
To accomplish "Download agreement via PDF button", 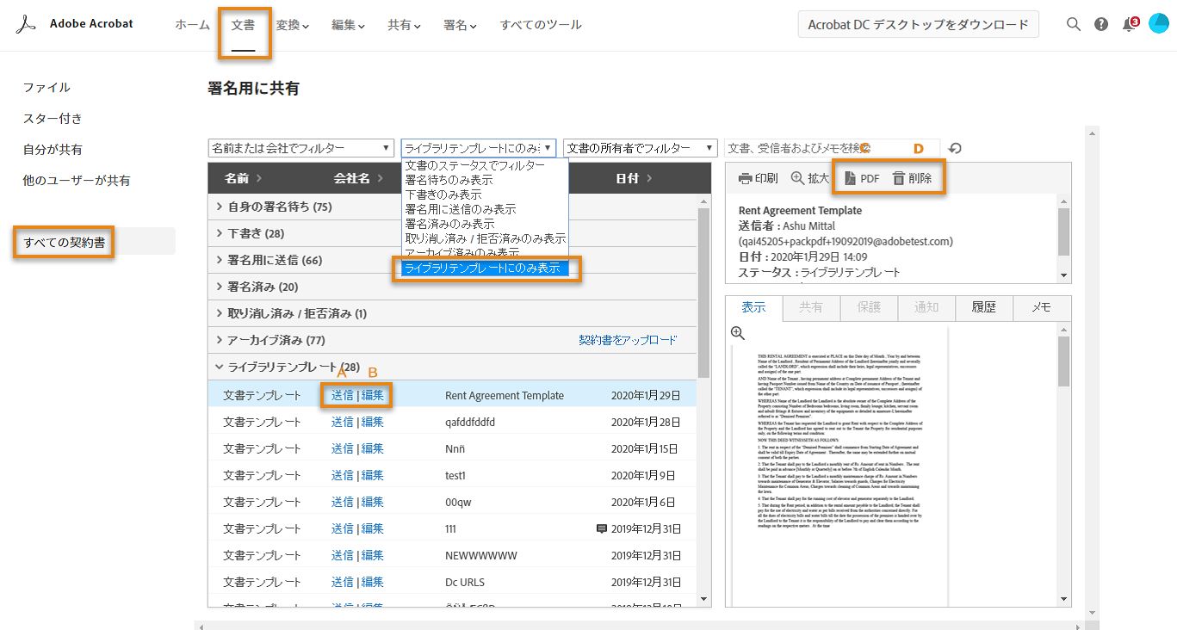I will pos(861,178).
